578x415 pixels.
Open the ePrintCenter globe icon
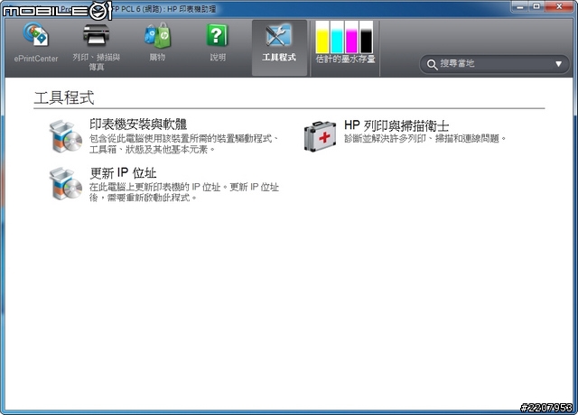click(x=36, y=34)
